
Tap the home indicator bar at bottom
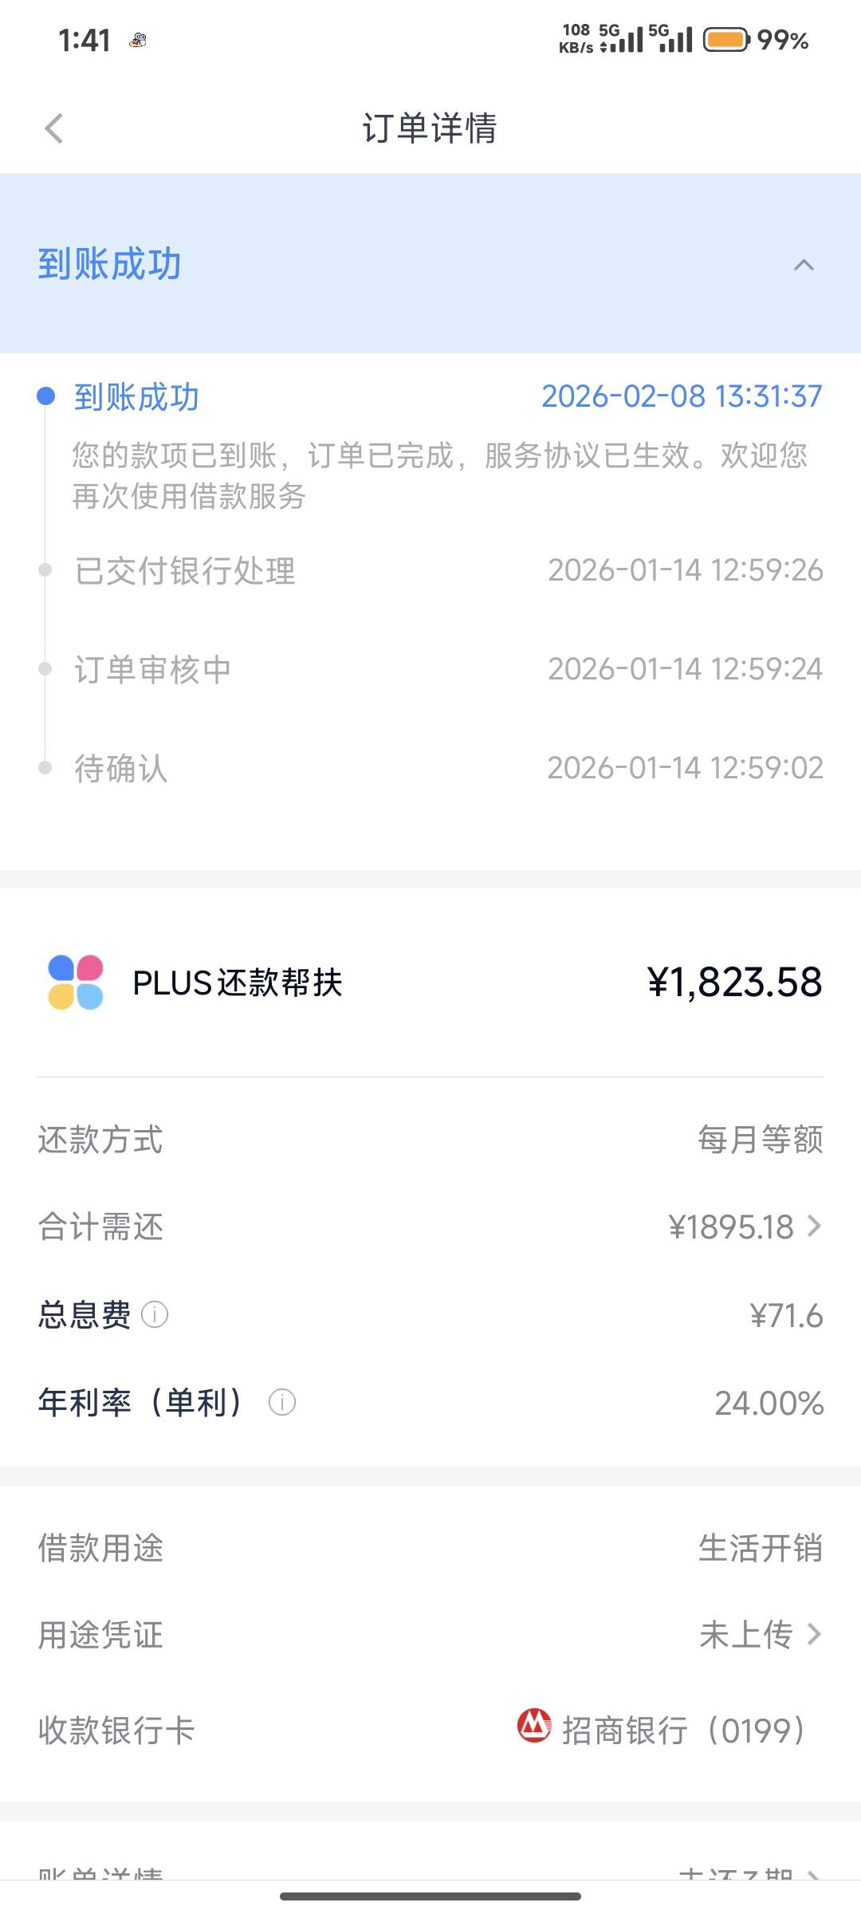pos(431,1896)
